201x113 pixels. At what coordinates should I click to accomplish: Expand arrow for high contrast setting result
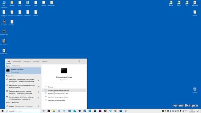point(38,86)
